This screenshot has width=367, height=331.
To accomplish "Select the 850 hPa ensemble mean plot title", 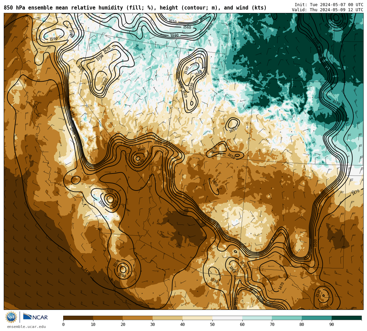I will 135,8.
